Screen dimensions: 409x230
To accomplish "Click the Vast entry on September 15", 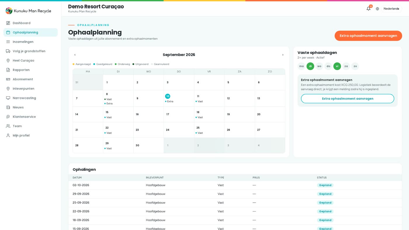I will click(108, 117).
